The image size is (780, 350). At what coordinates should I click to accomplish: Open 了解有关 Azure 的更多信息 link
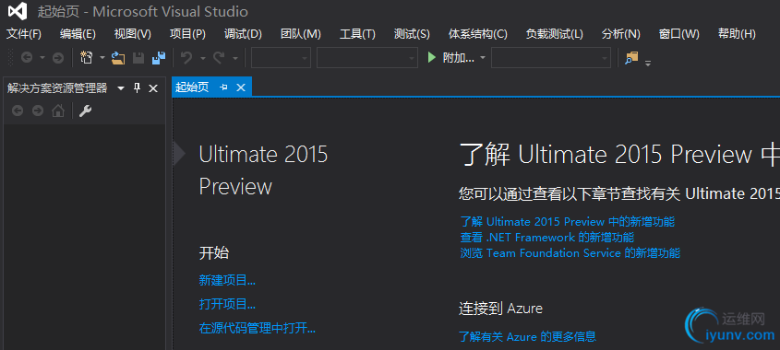pyautogui.click(x=527, y=336)
